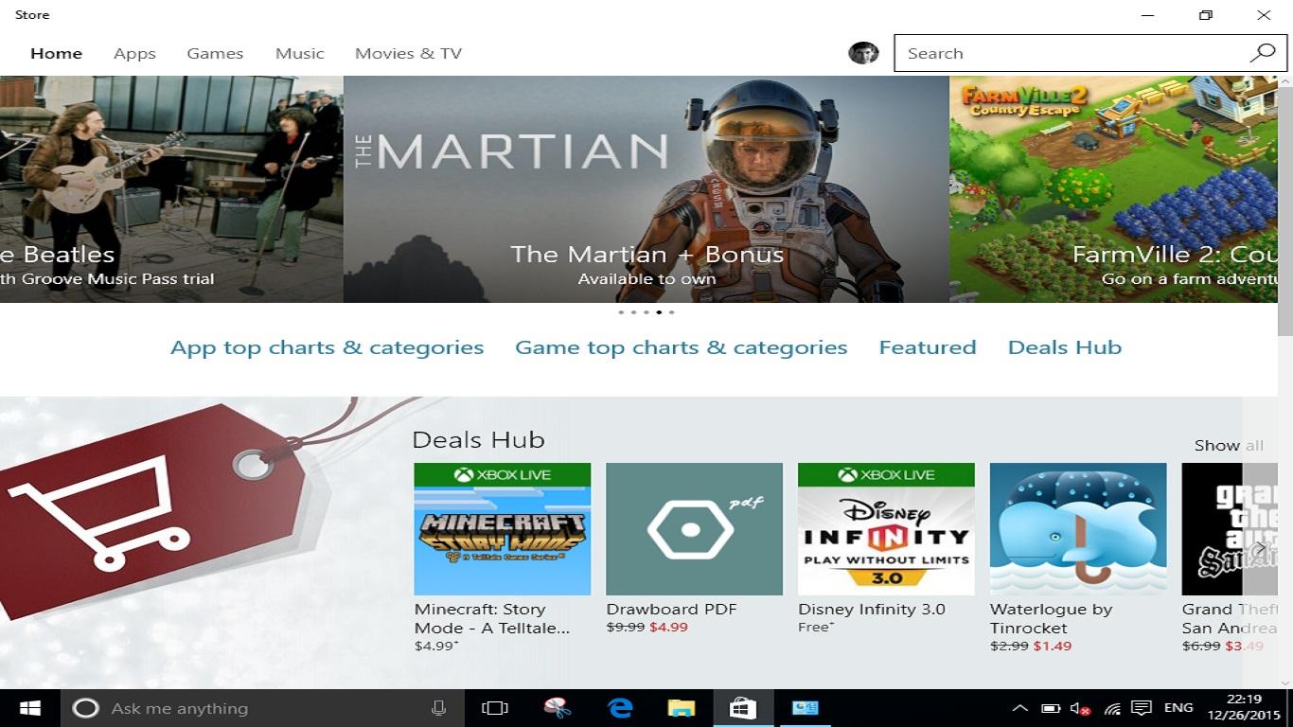Select the second carousel page dot

633,311
